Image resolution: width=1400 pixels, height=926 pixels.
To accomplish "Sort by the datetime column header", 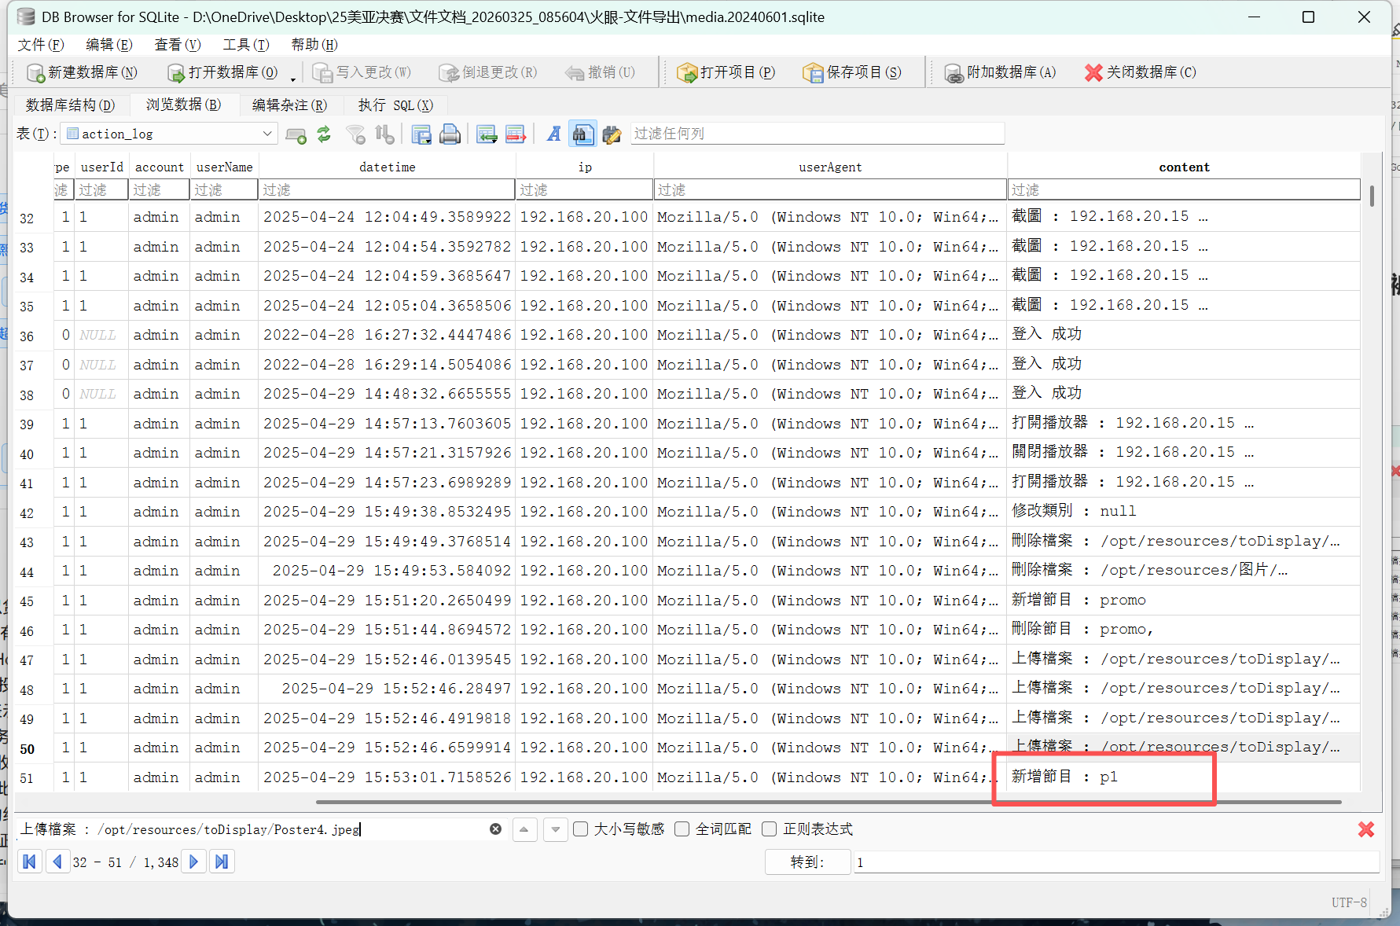I will tap(387, 167).
